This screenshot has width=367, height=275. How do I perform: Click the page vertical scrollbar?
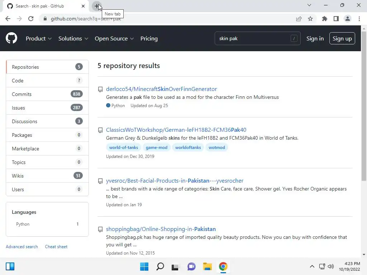click(x=364, y=105)
